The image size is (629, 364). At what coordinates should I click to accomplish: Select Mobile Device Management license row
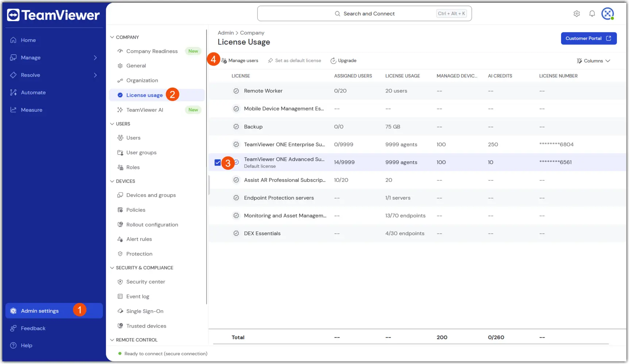pos(417,109)
